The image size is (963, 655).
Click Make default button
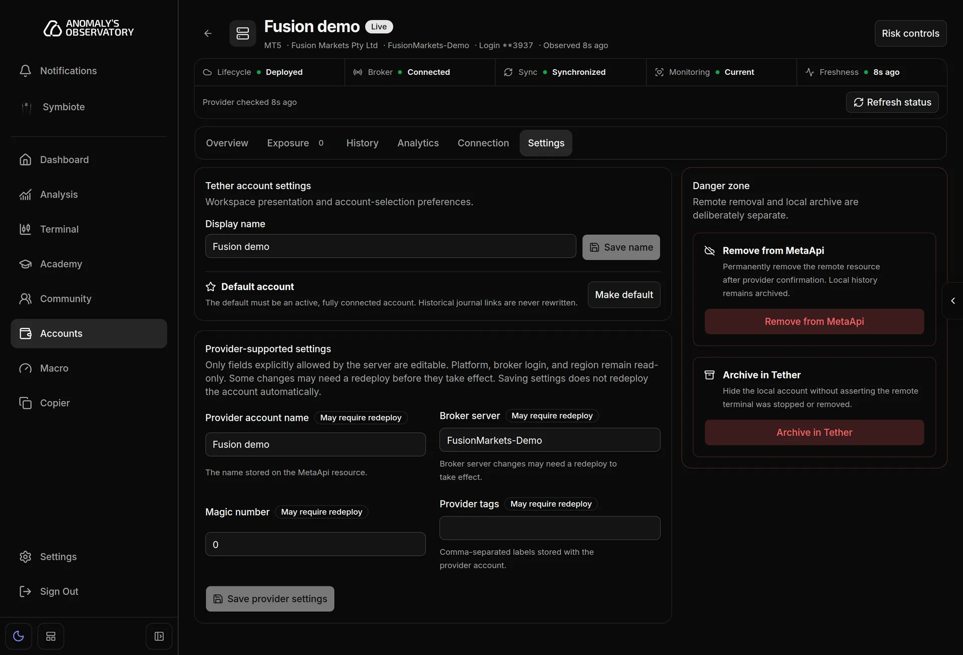click(624, 295)
